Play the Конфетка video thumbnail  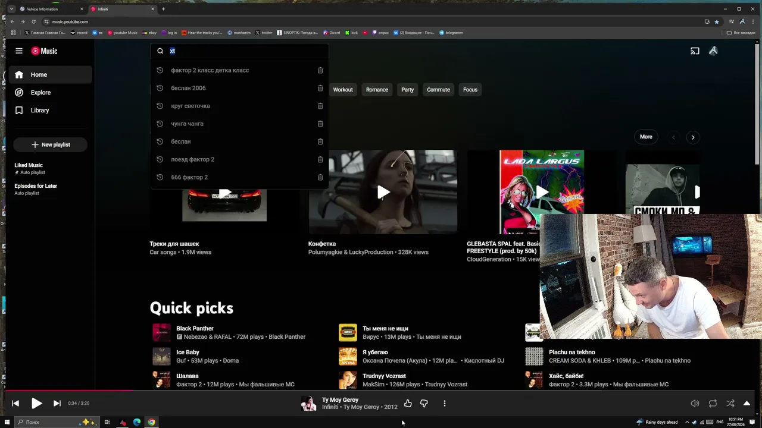(383, 192)
